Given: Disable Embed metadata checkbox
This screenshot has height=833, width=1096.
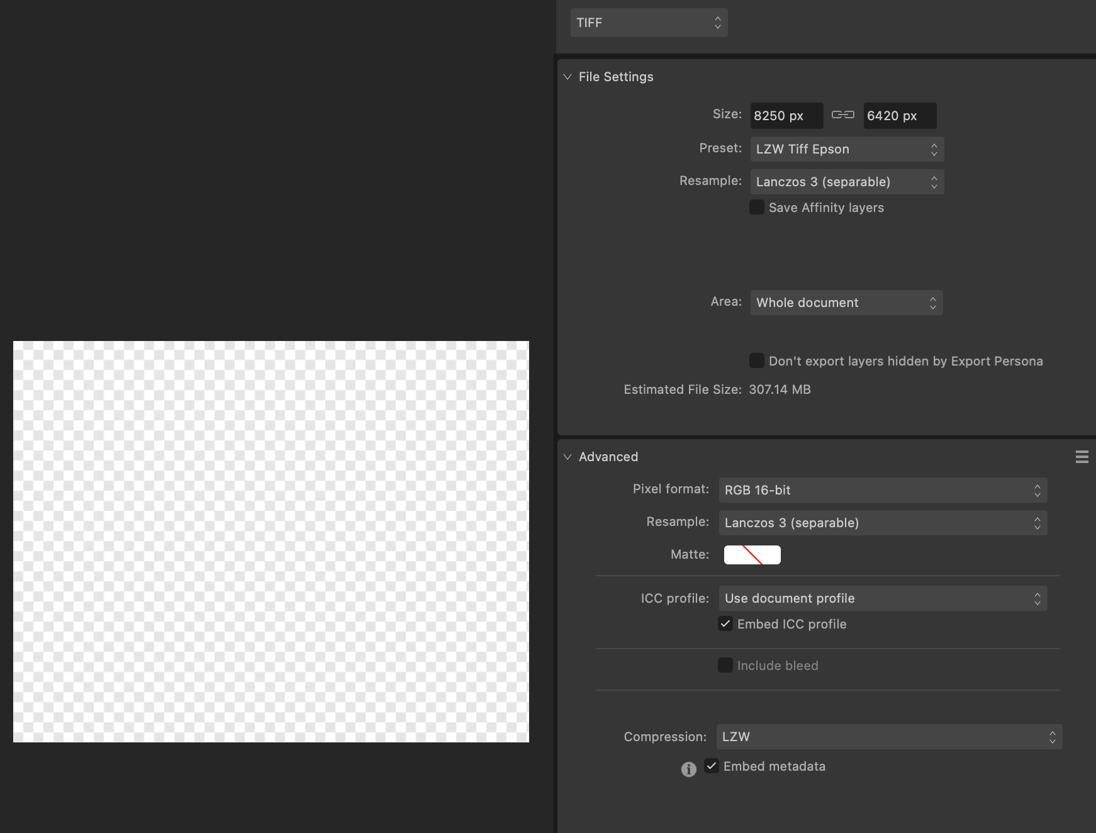Looking at the screenshot, I should [712, 766].
